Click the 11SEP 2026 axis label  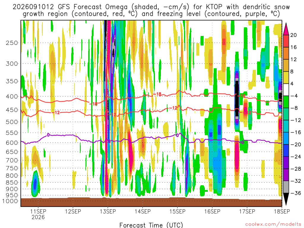(38, 214)
